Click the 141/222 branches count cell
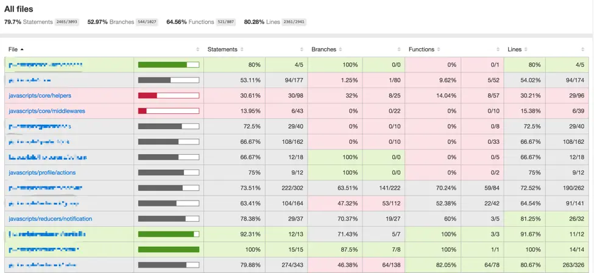The width and height of the screenshot is (594, 273). [383, 188]
